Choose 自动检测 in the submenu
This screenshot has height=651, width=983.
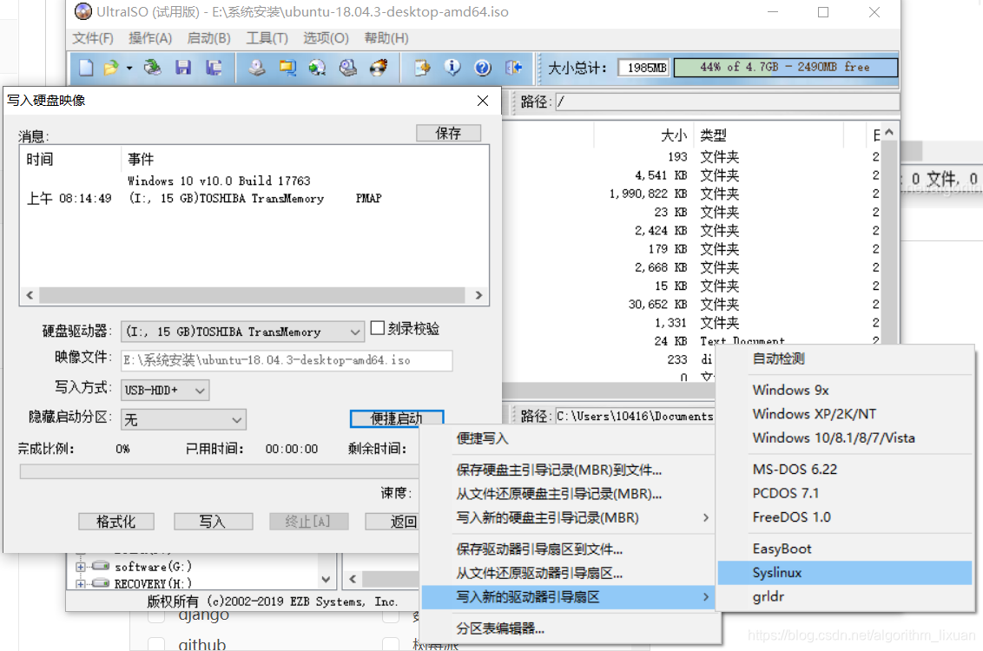coord(844,358)
